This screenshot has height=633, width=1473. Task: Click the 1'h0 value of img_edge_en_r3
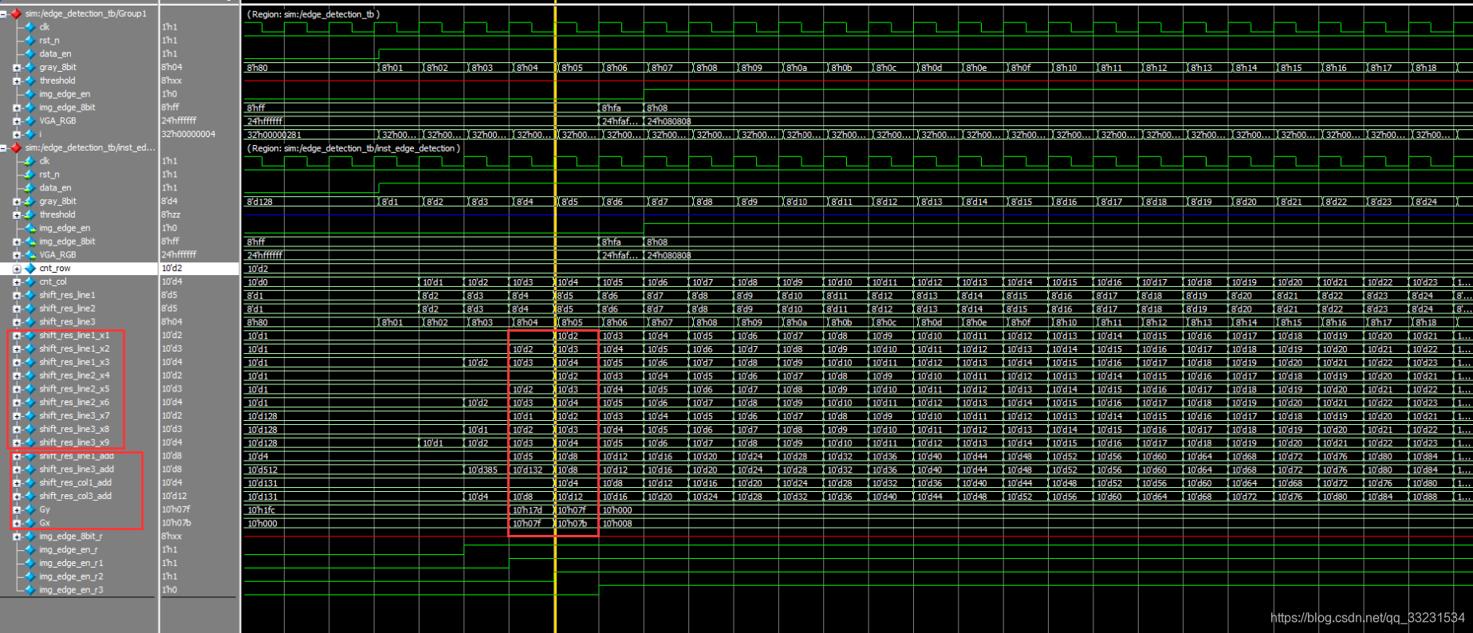(169, 590)
